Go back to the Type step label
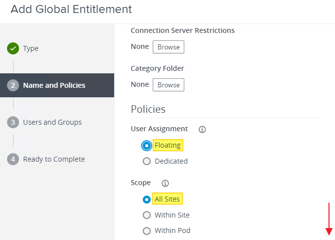 coord(31,48)
